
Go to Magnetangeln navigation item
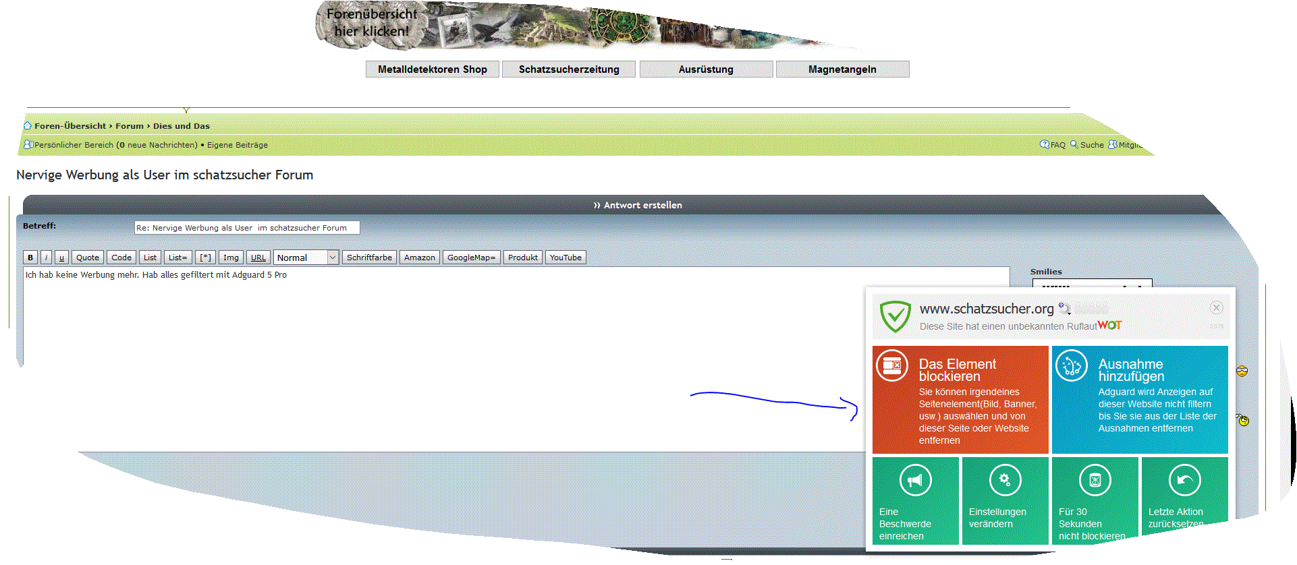pyautogui.click(x=842, y=69)
